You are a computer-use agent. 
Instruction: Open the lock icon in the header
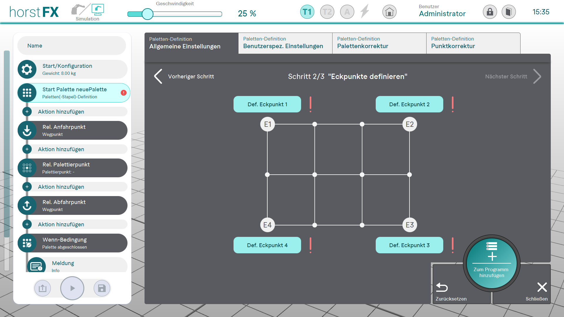(x=490, y=12)
